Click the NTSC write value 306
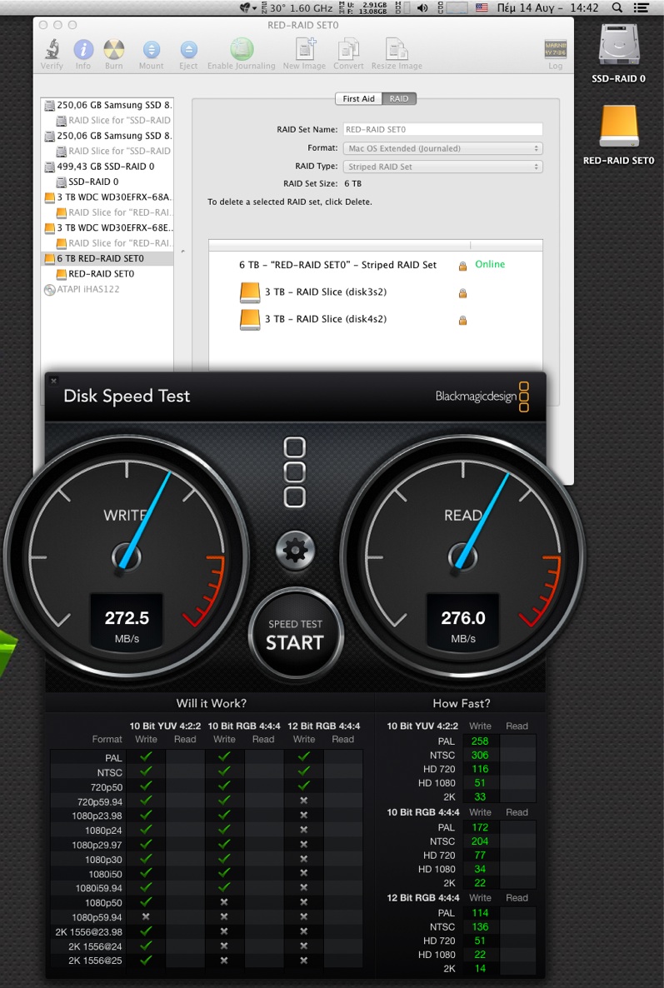The width and height of the screenshot is (664, 988). tap(480, 755)
